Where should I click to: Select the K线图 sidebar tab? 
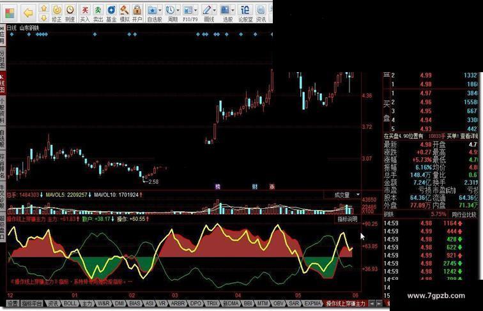3,83
